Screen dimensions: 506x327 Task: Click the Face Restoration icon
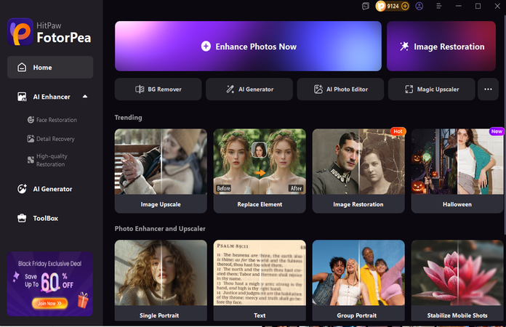point(31,120)
